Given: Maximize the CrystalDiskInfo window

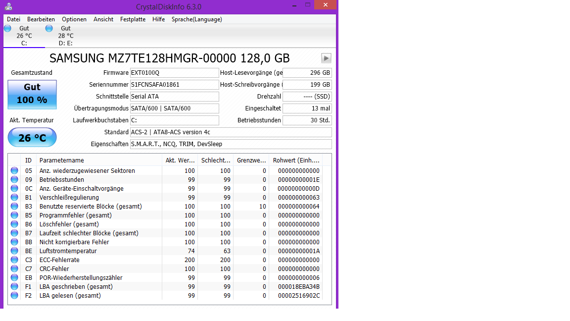Looking at the screenshot, I should point(308,5).
